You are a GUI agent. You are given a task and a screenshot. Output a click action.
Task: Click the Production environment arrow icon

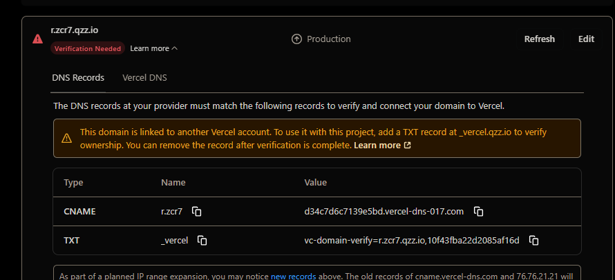pos(297,39)
